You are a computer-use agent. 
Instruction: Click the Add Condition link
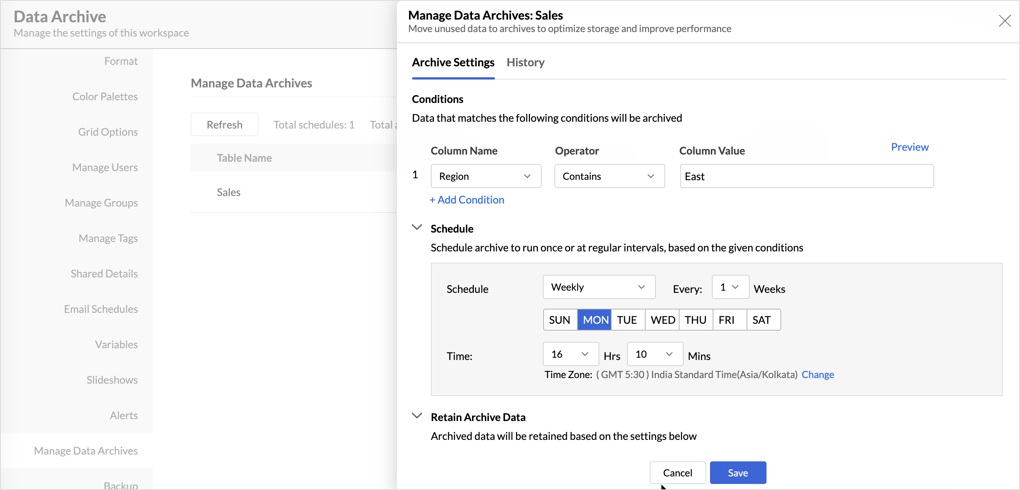467,200
